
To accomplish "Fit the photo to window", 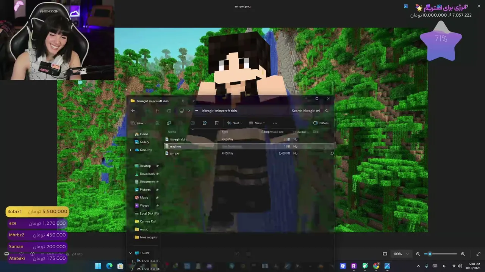I will (x=385, y=254).
